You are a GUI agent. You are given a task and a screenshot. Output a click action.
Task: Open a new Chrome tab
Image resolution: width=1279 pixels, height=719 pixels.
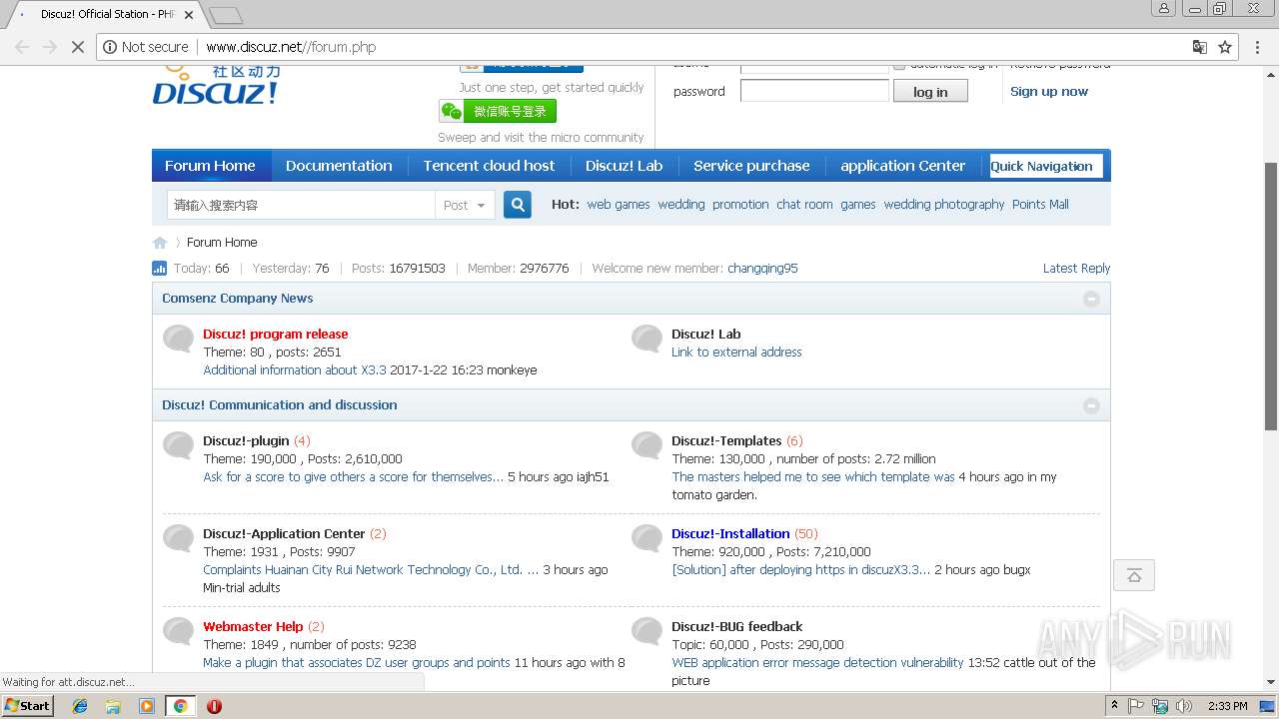pos(226,15)
